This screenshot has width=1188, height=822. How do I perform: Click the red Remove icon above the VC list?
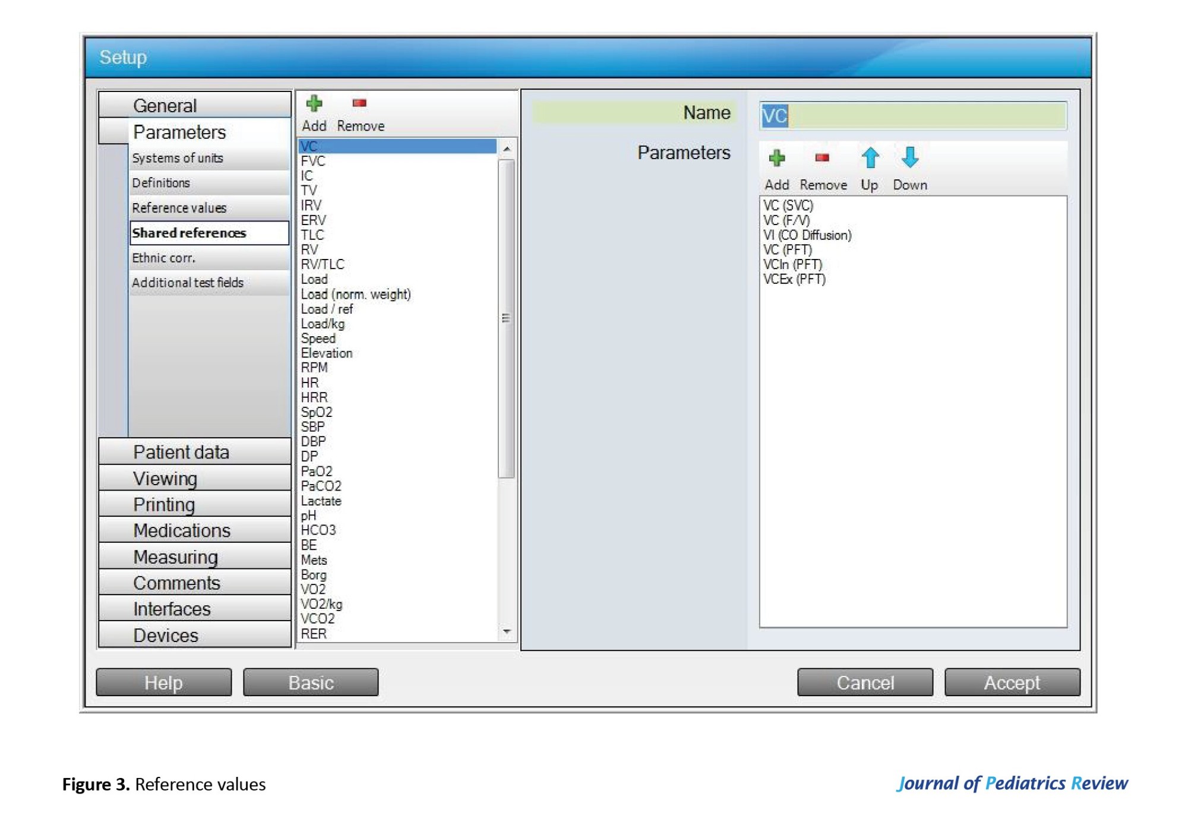[359, 103]
